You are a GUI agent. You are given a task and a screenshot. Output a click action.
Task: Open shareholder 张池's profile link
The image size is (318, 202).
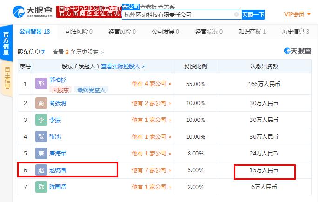coord(55,136)
